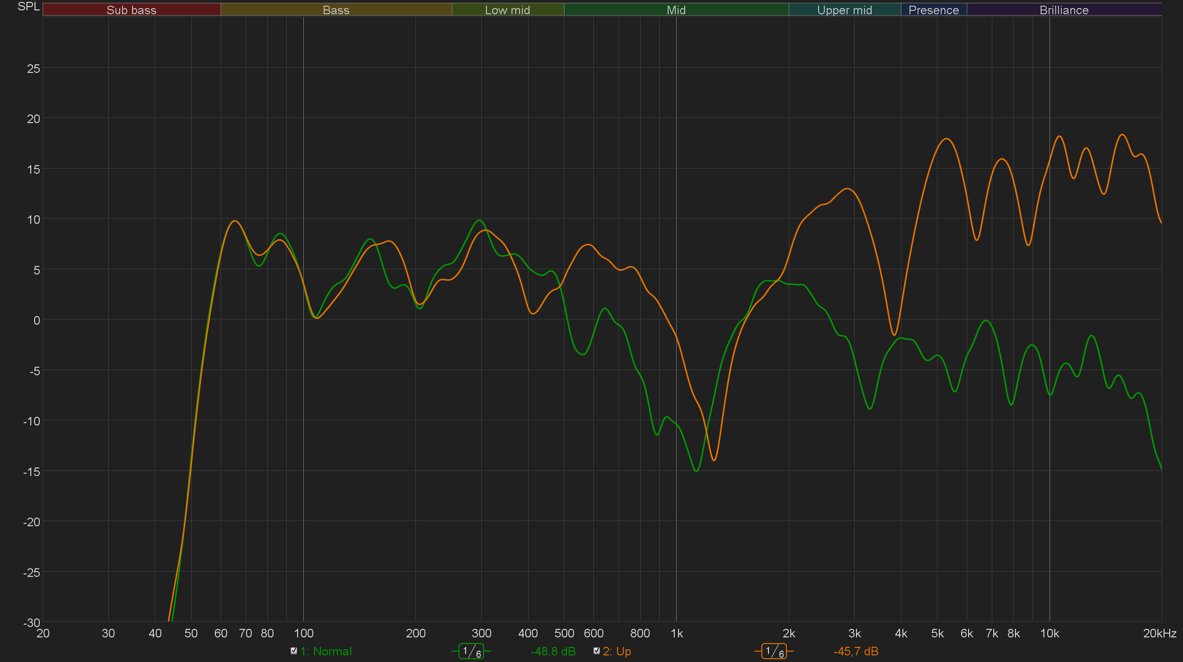
Task: Click the Sub bass band header
Action: coord(132,9)
